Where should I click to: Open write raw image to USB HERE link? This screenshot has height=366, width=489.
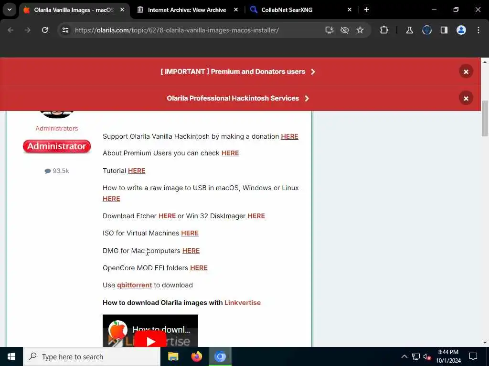coord(111,199)
